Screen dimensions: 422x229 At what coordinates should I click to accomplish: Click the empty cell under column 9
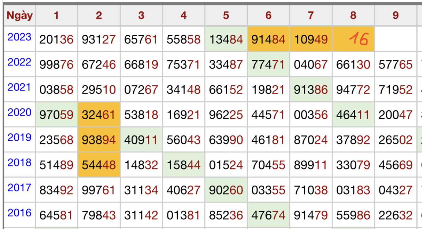[x=395, y=39]
